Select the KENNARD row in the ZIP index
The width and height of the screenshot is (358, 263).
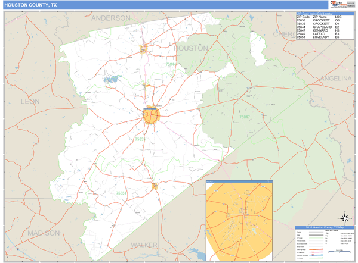tap(325, 30)
